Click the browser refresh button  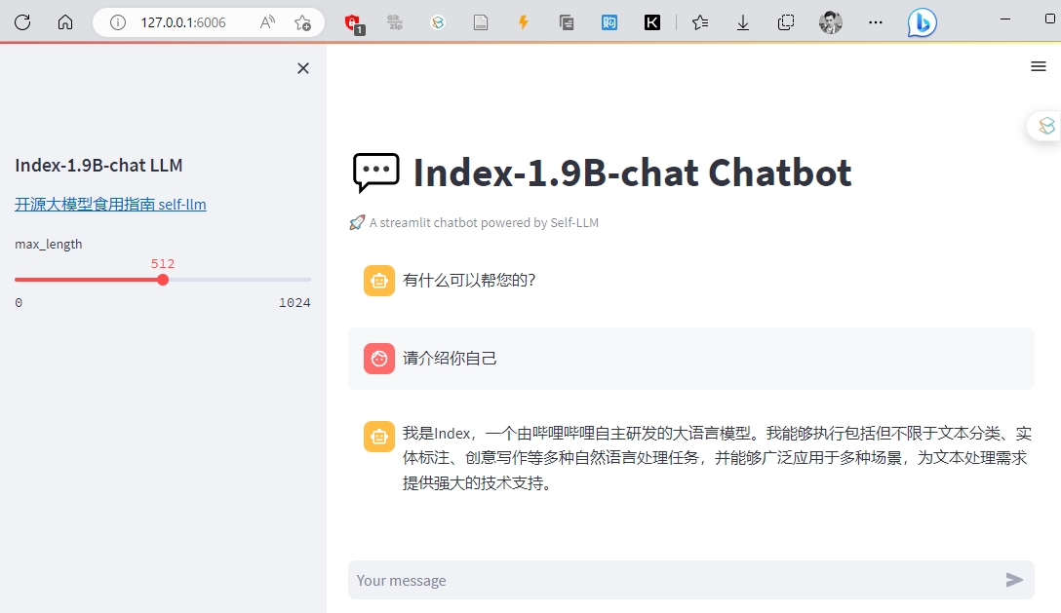[x=22, y=21]
